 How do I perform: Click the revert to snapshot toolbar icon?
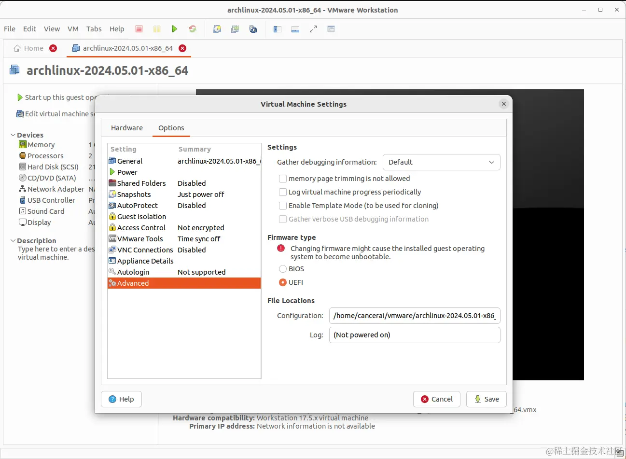[235, 29]
